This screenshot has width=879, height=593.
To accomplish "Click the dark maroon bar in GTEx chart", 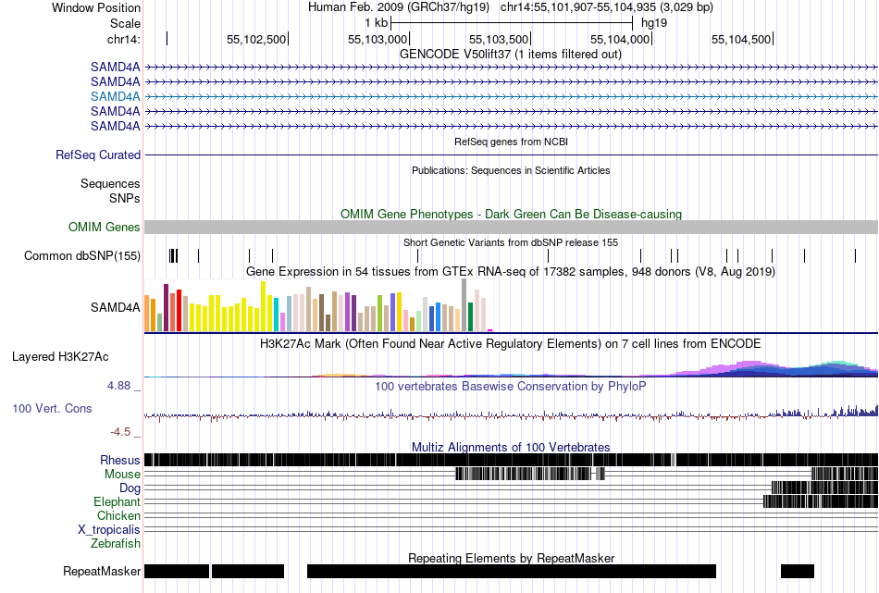I will [166, 308].
